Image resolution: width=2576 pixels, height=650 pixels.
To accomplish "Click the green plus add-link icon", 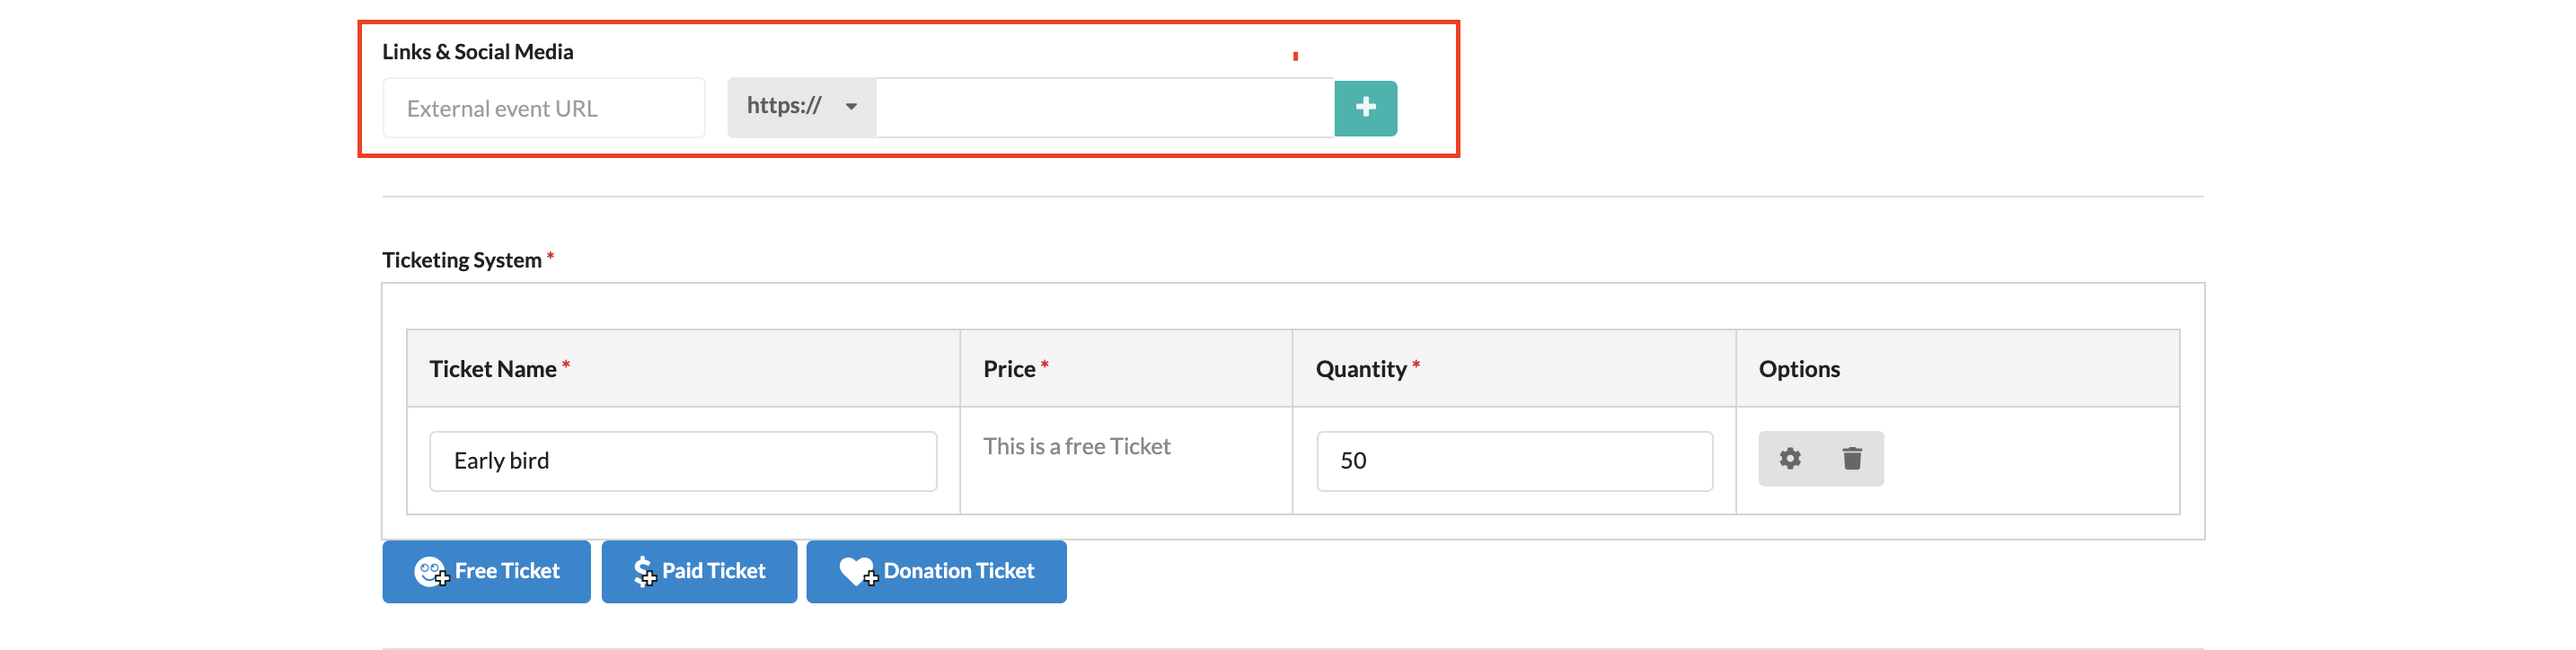I will pyautogui.click(x=1365, y=108).
